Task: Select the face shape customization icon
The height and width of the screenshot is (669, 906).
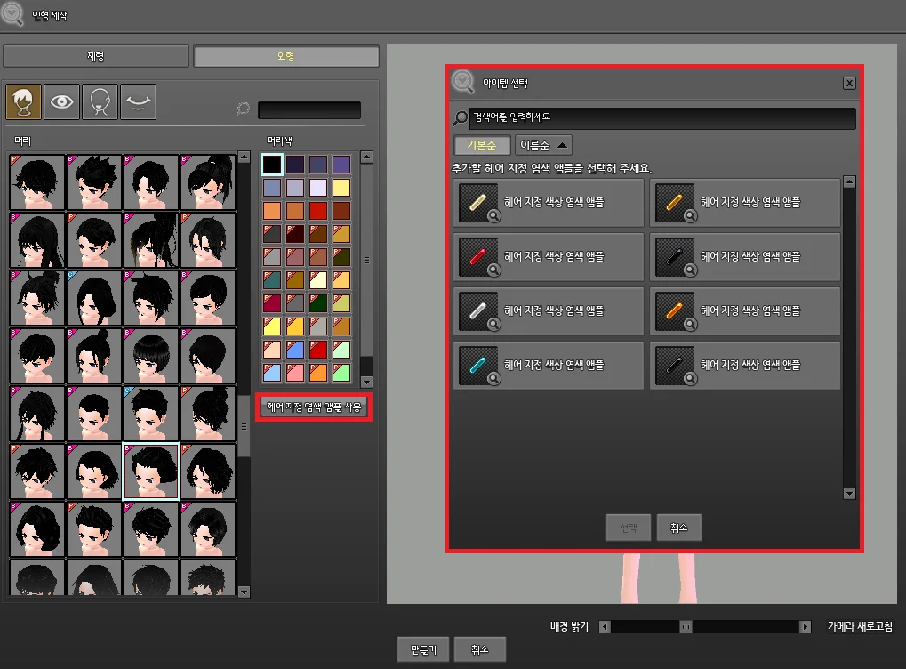Action: [x=100, y=101]
